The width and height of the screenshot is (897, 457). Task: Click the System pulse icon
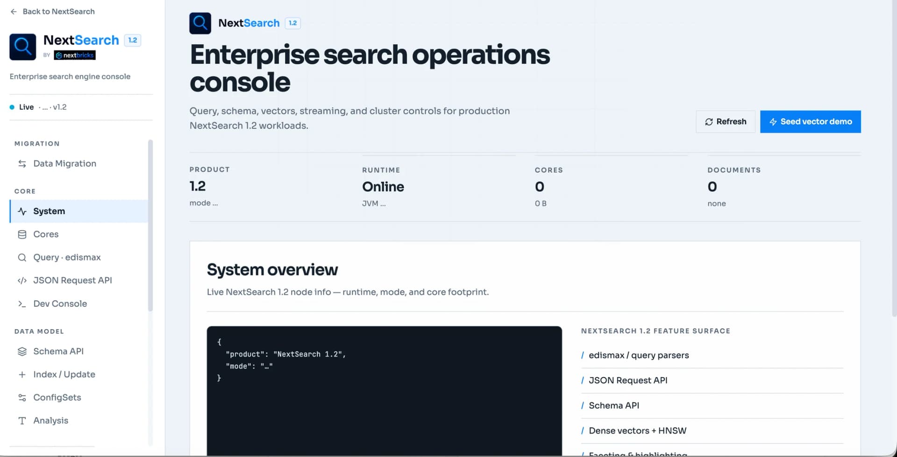coord(22,211)
